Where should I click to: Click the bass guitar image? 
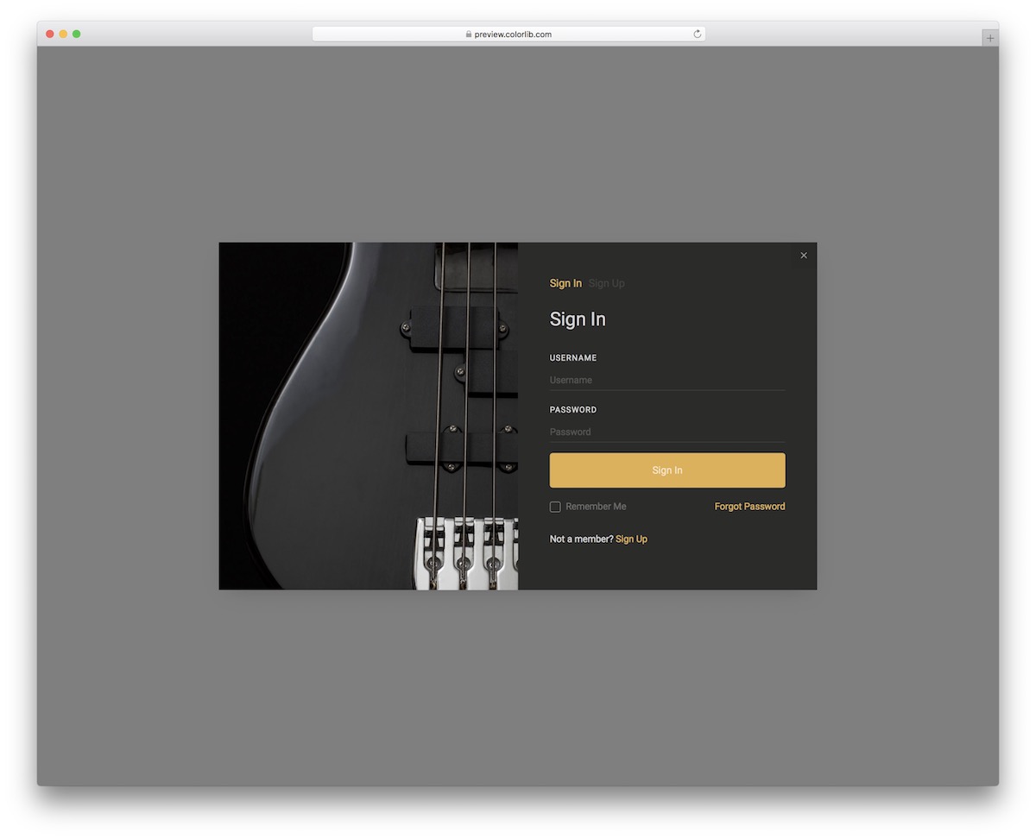(x=368, y=415)
